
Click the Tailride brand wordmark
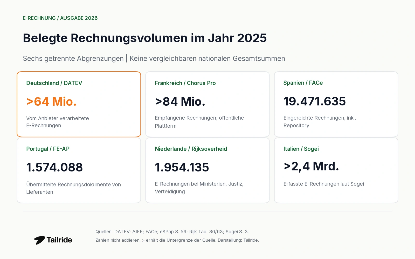[59, 240]
